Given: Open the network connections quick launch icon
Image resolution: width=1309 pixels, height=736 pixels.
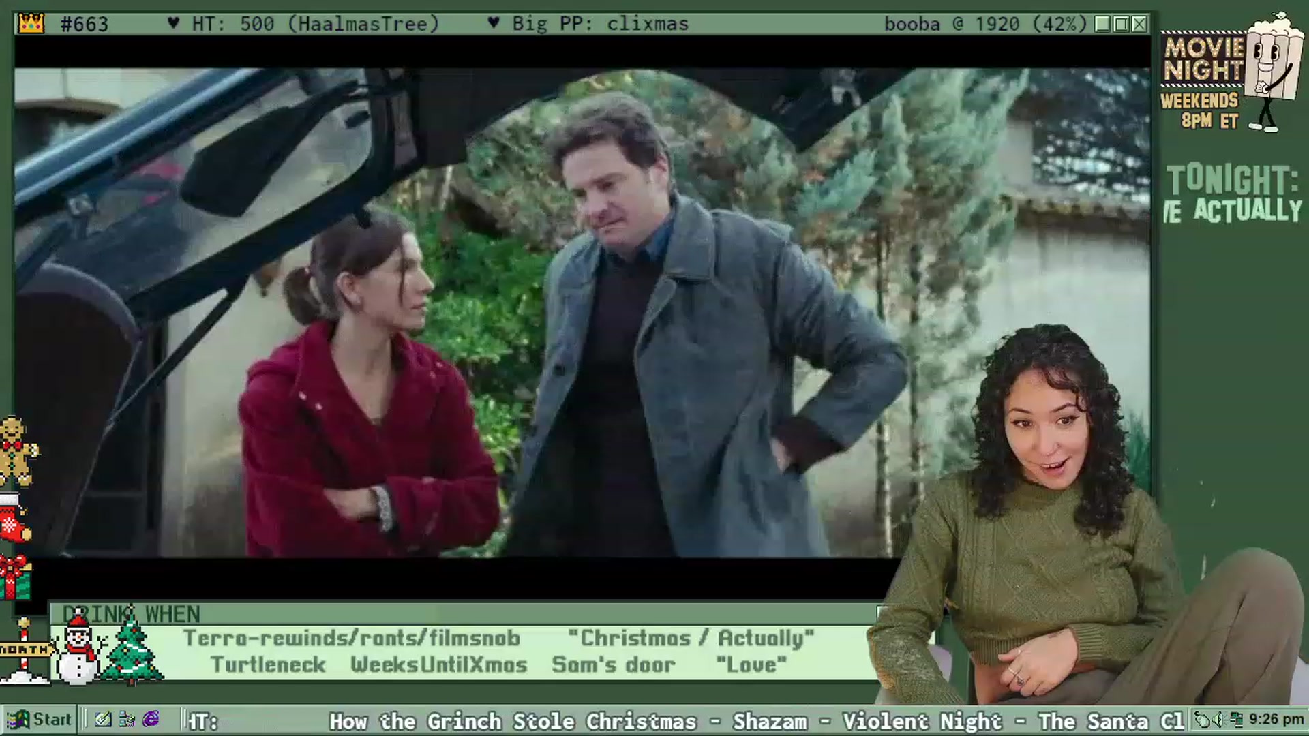Looking at the screenshot, I should (x=127, y=720).
